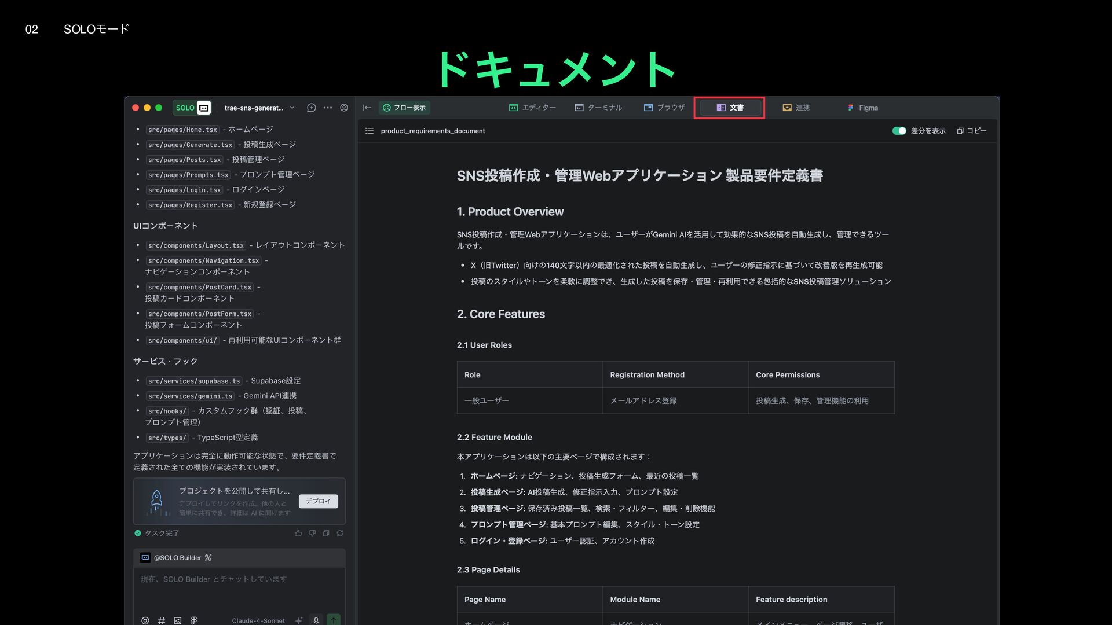1112x625 pixels.
Task: Regenerate the response with the refresh icon
Action: click(x=340, y=534)
